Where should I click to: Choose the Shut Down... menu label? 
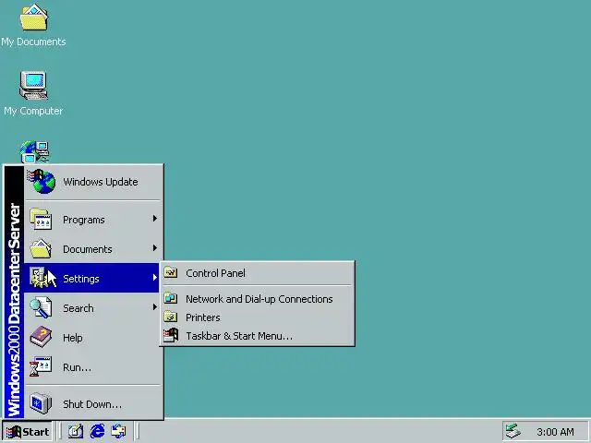click(92, 404)
